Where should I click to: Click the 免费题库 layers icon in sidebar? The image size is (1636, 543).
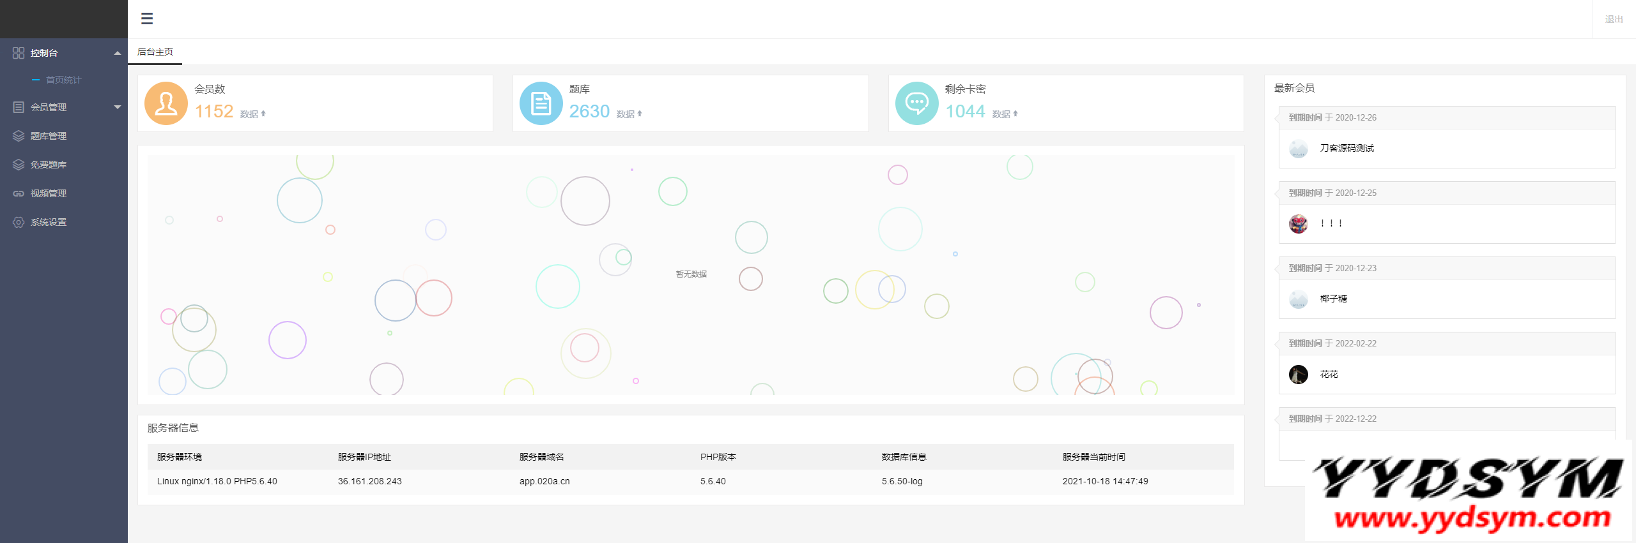point(19,165)
